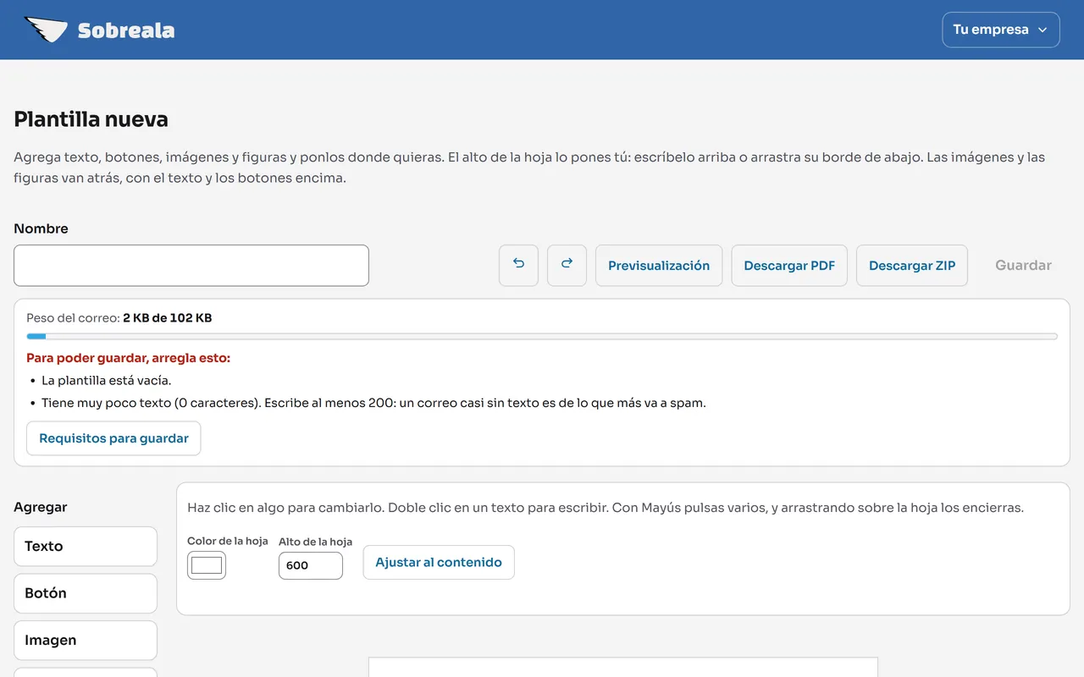This screenshot has width=1084, height=677.
Task: Click the Previsualización button
Action: click(659, 266)
